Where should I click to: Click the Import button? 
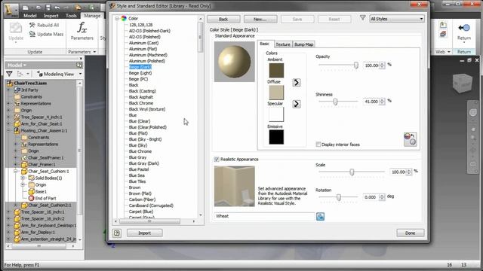tap(144, 233)
